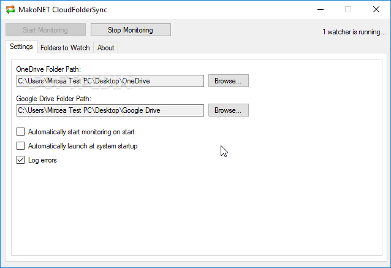
Task: Minimize the CloudFolderSync window
Action: tap(321, 9)
